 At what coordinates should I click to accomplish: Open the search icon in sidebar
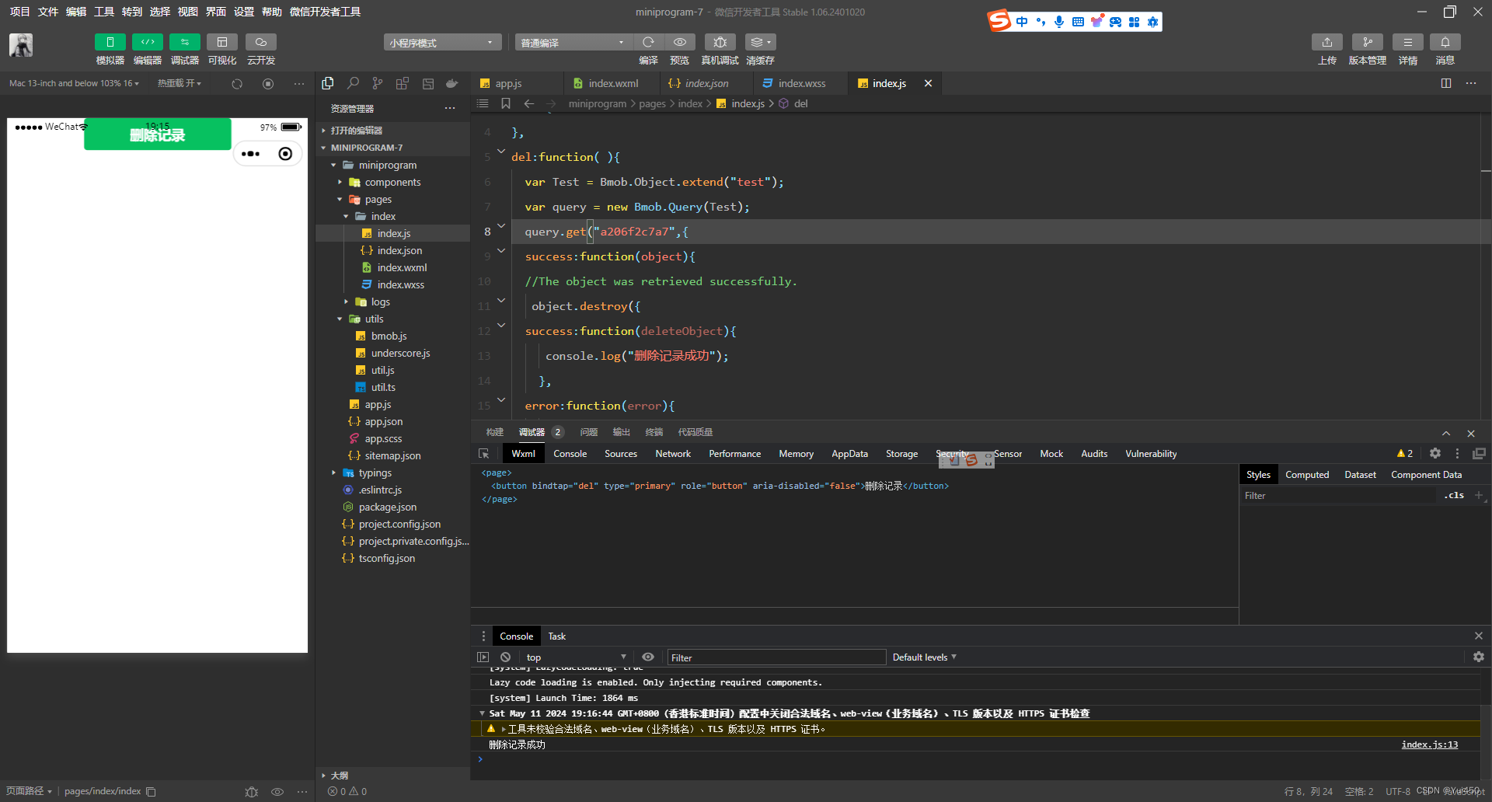tap(353, 83)
